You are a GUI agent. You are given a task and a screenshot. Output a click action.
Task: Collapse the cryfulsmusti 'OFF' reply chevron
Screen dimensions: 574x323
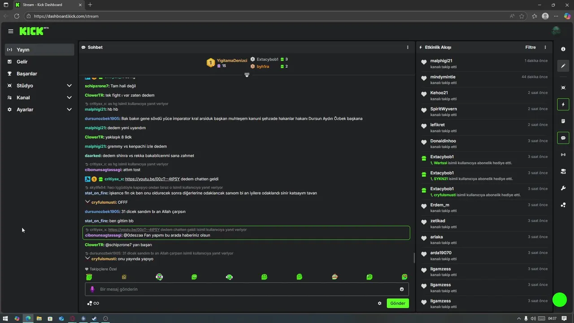(x=87, y=202)
